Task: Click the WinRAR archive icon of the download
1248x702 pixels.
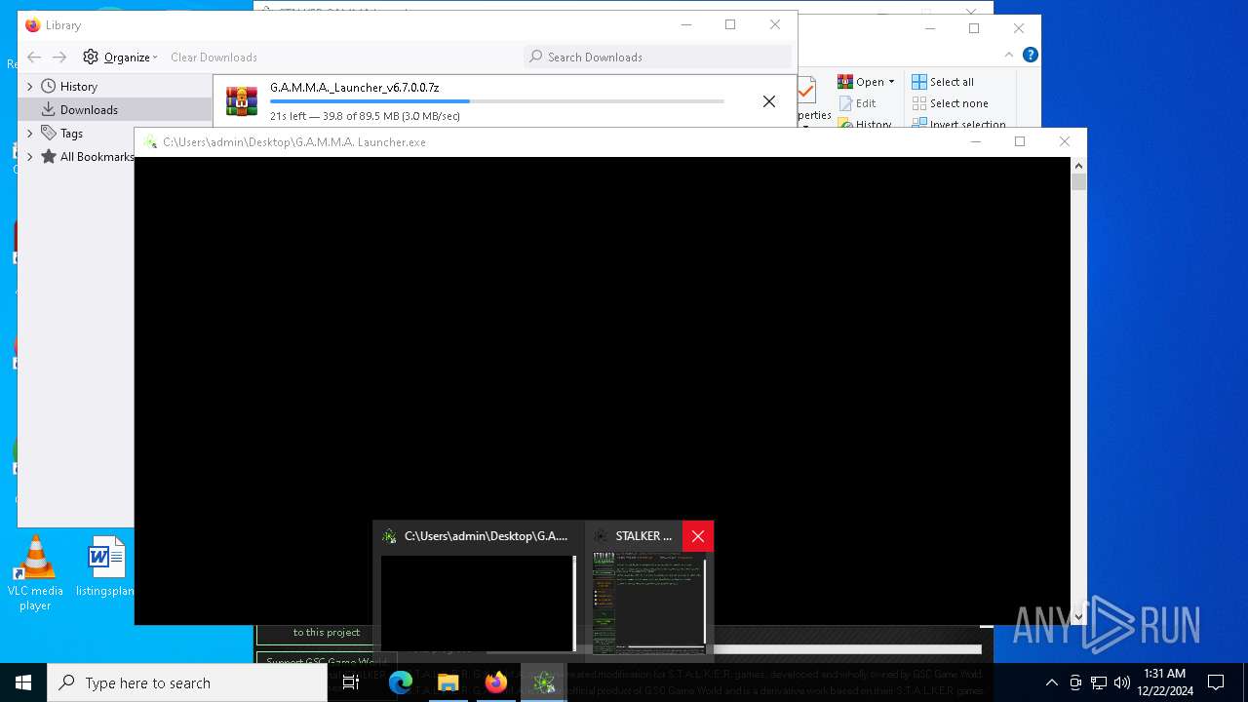Action: pyautogui.click(x=242, y=101)
